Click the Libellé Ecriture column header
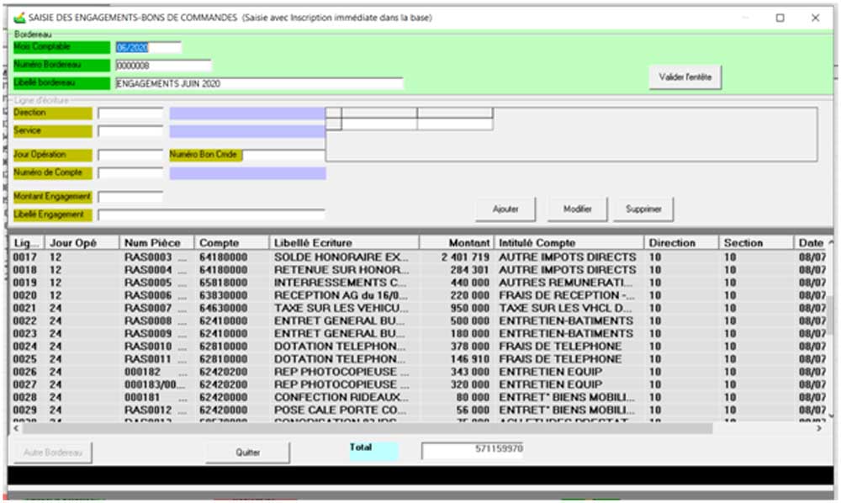Screen dimensions: 841x503 click(x=343, y=243)
